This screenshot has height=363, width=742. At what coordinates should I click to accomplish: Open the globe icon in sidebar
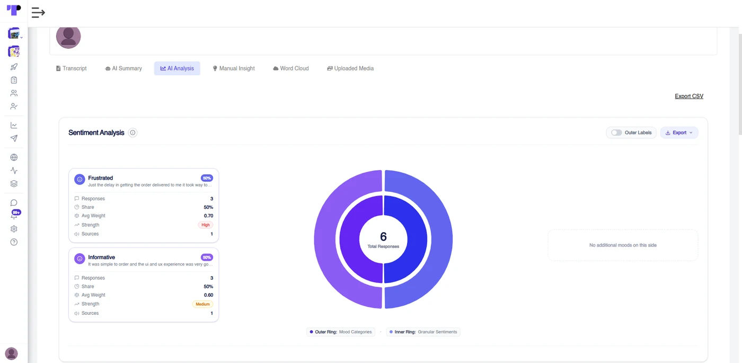pos(14,157)
